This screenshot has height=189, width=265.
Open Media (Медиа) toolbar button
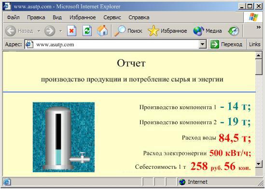(208, 31)
